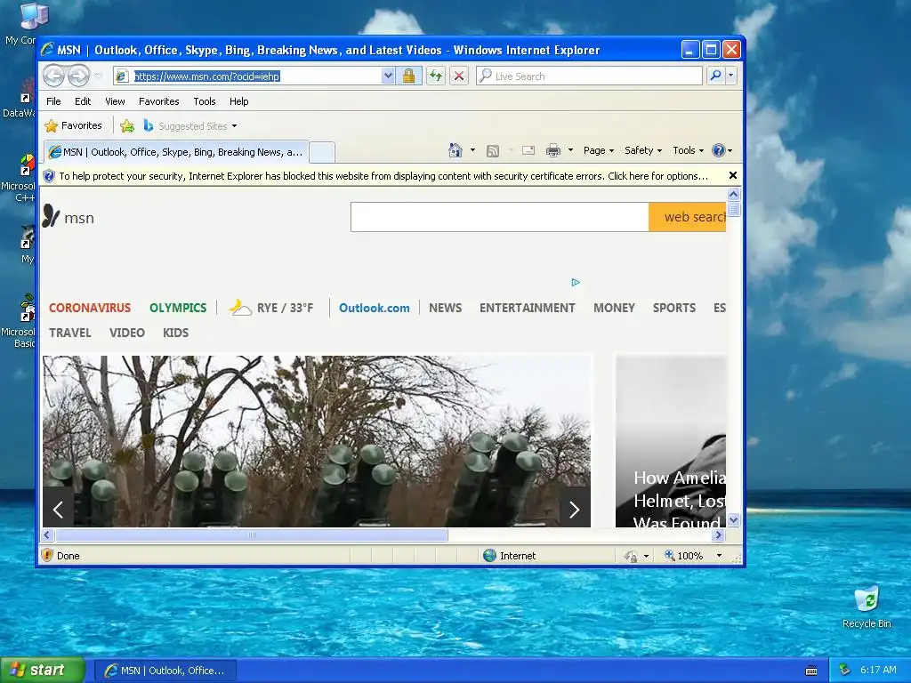
Task: Click the SPORTS navigation link
Action: pyautogui.click(x=674, y=308)
